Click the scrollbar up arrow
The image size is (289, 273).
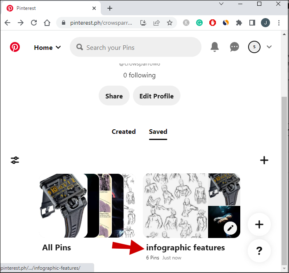(x=284, y=34)
